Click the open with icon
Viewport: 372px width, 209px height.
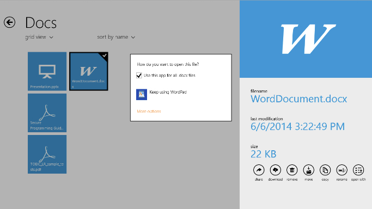point(358,170)
